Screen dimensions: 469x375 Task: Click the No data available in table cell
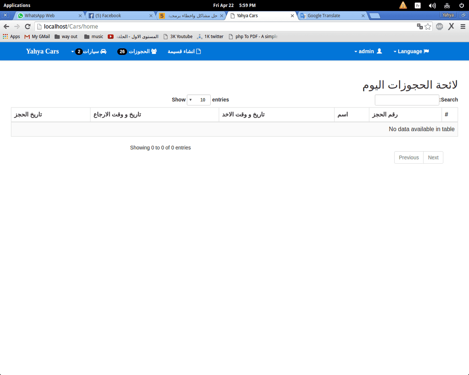pos(234,129)
